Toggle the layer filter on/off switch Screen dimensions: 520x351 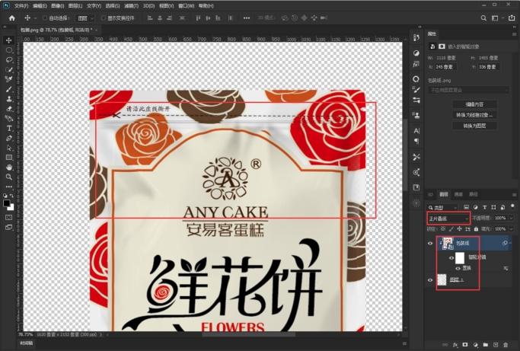click(512, 206)
